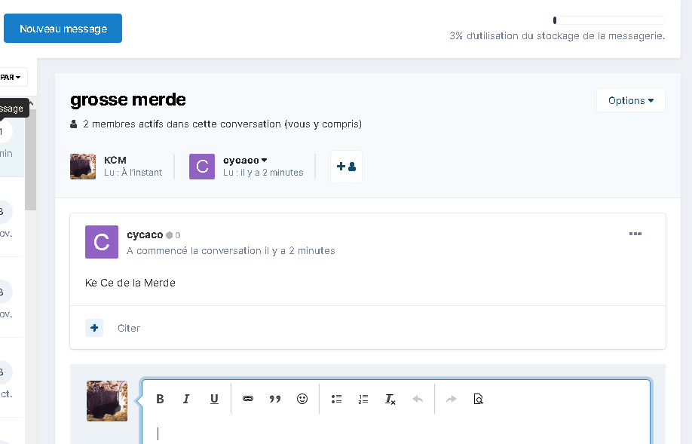The height and width of the screenshot is (444, 692).
Task: Remove formatting from selected text
Action: 390,400
